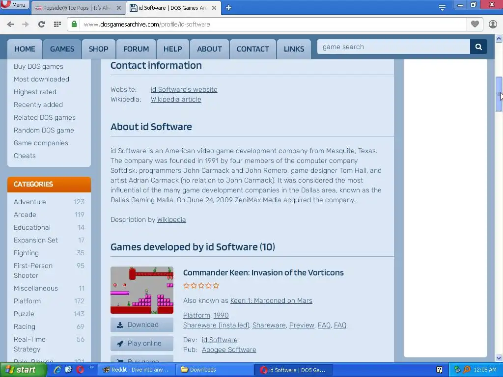Click the browser forward arrow

(26, 25)
